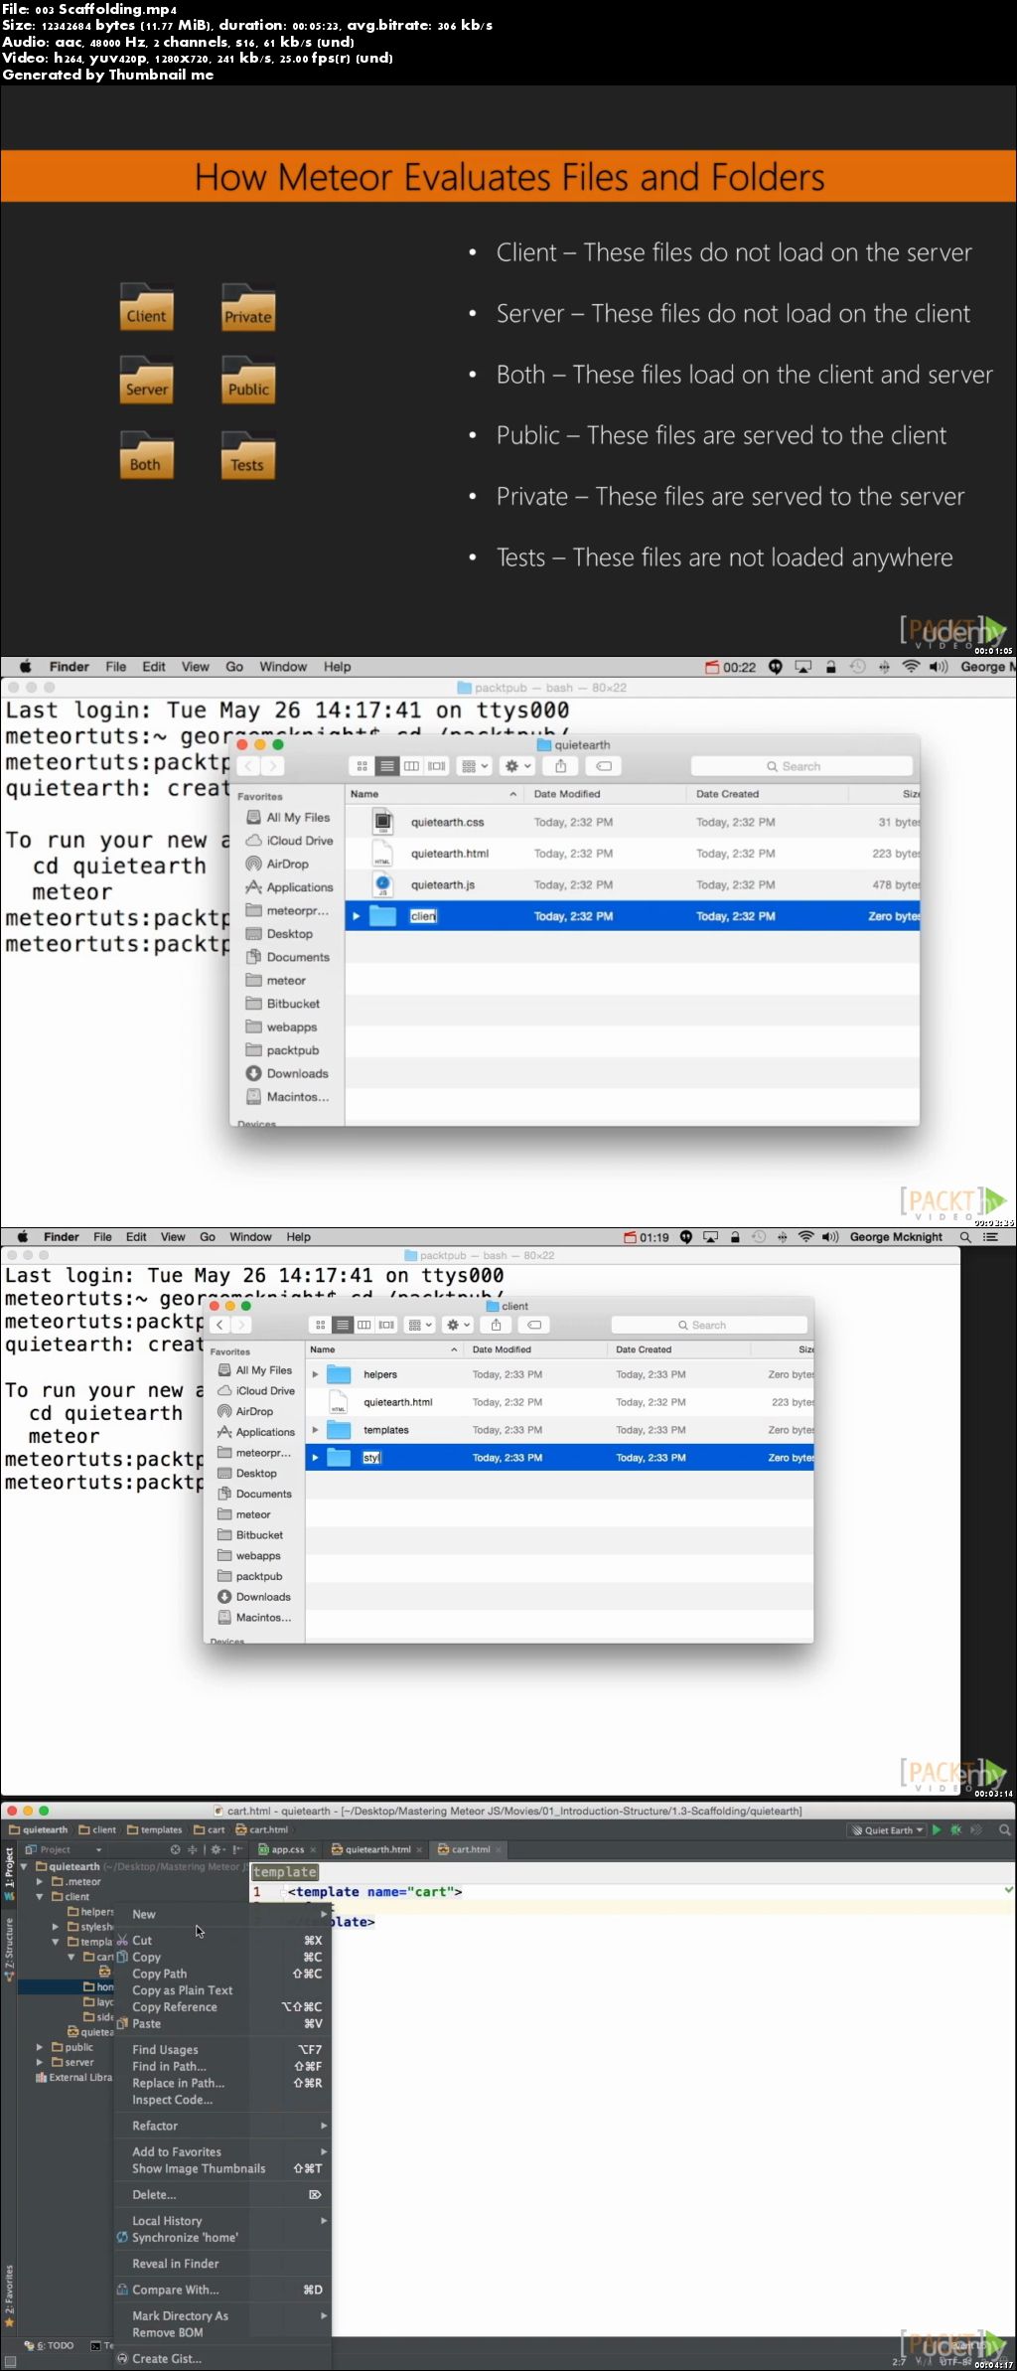Toggle the 1: Project tool window button
This screenshot has height=2371, width=1017.
(x=9, y=1872)
